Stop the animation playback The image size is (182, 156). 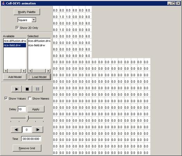pos(27,89)
